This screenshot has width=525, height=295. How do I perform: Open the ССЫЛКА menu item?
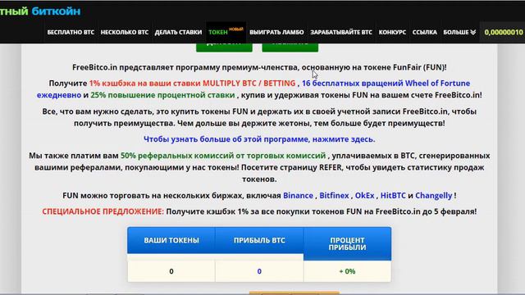click(425, 33)
